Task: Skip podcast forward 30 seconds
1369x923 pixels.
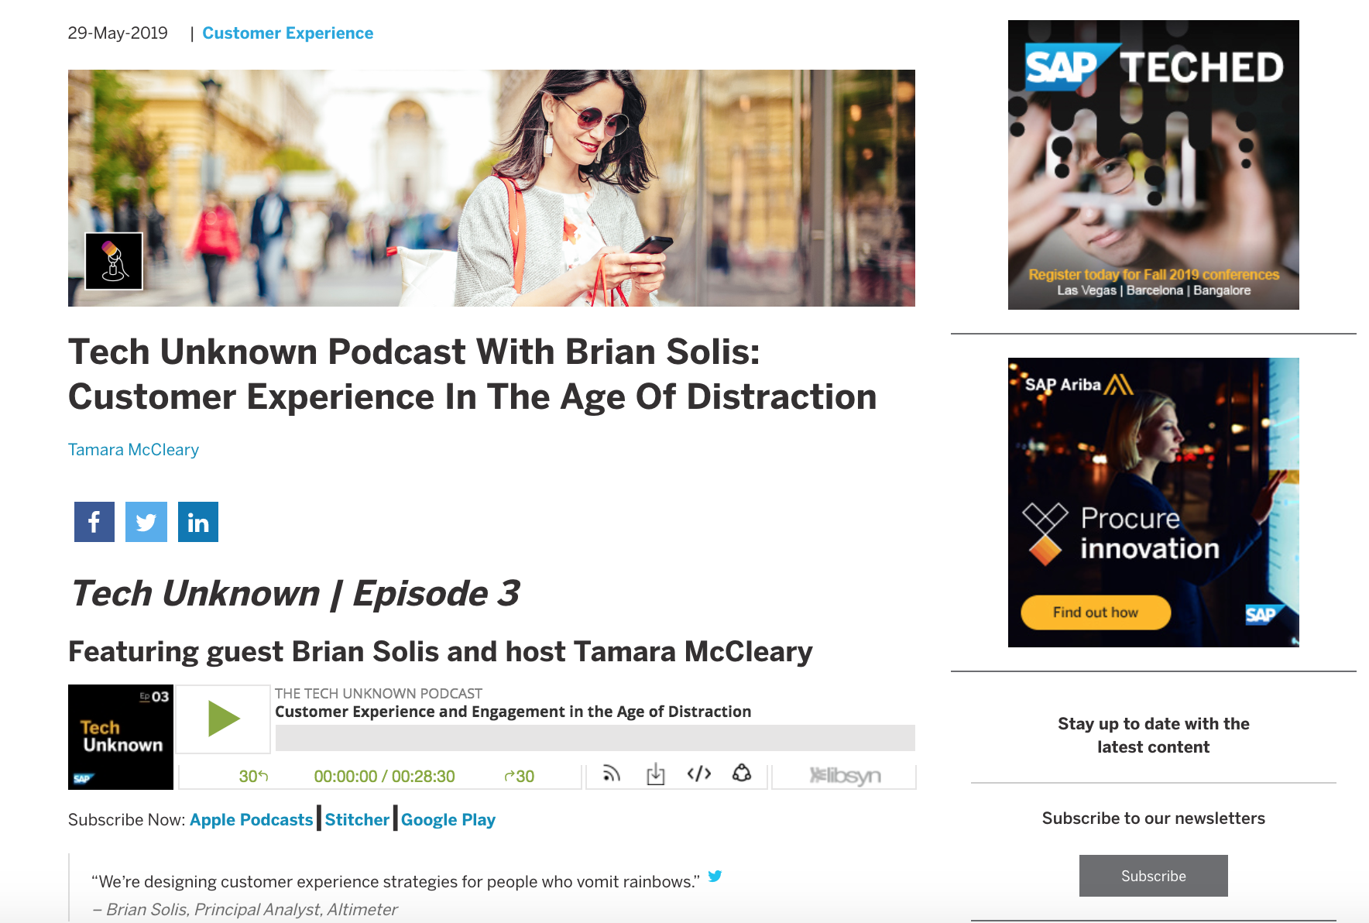Action: click(x=520, y=776)
